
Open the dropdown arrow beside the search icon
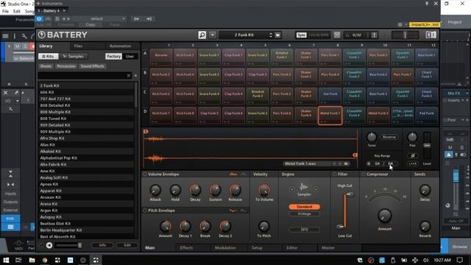(x=213, y=35)
